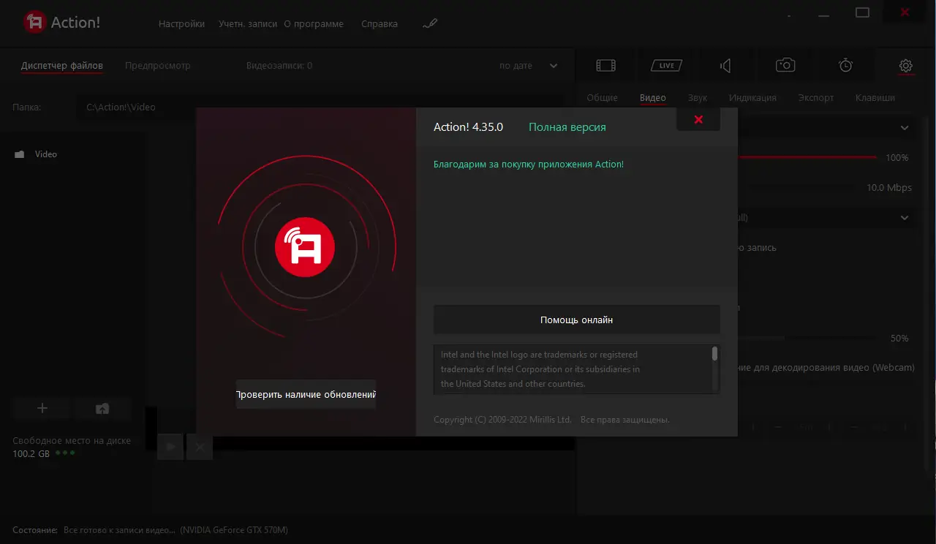Viewport: 936px width, 544px height.
Task: Open the brush skin icon next to Справка
Action: point(430,23)
